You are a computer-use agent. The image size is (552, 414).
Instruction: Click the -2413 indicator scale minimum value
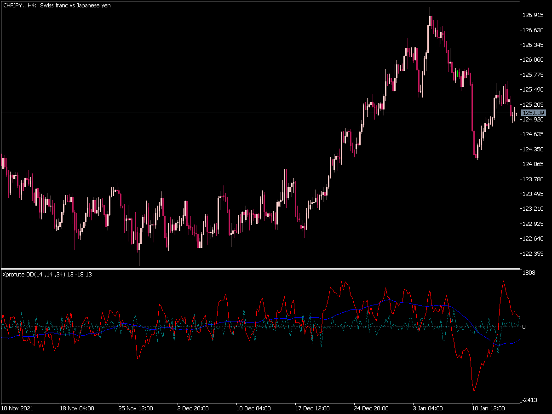pos(530,400)
